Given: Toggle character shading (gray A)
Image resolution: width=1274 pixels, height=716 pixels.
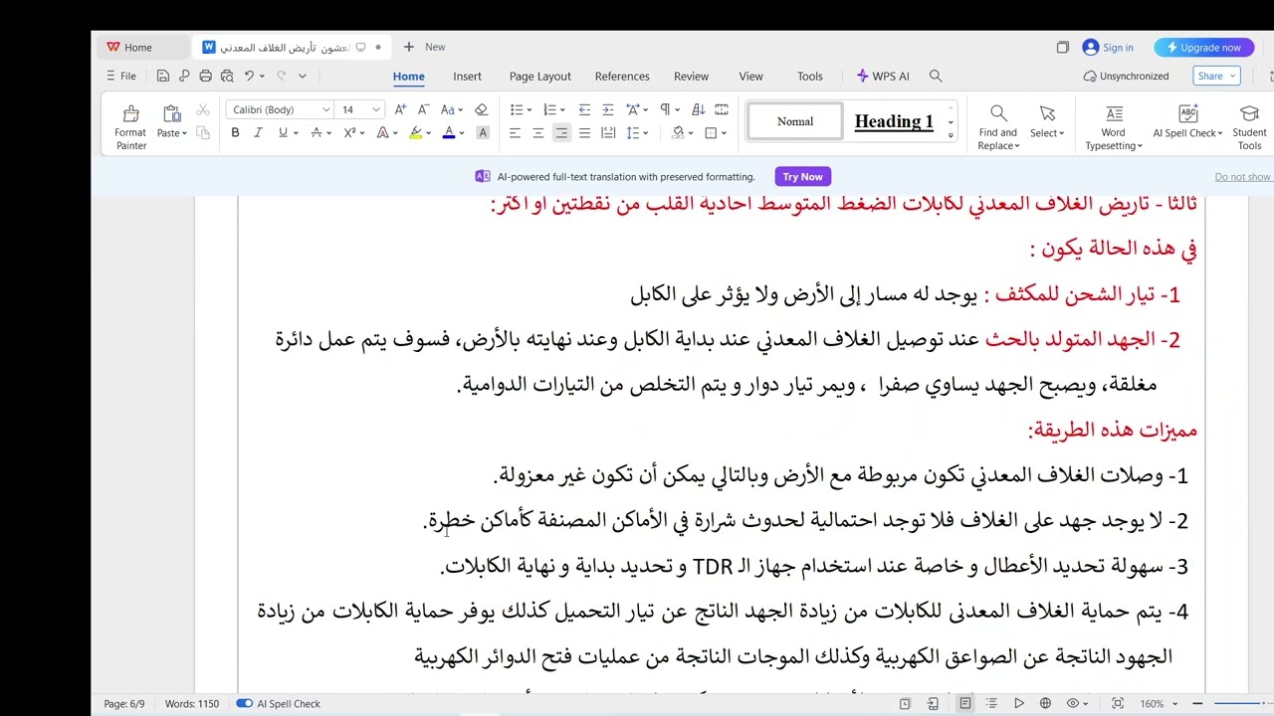Looking at the screenshot, I should point(483,132).
